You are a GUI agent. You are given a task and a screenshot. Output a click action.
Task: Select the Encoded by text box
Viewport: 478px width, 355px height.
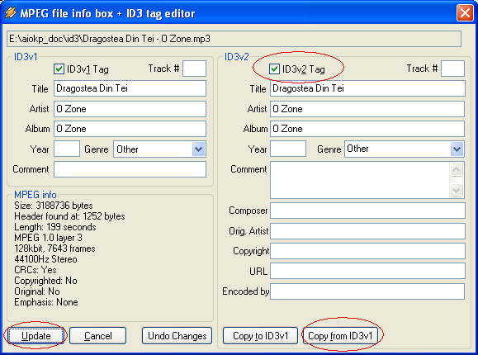click(x=367, y=291)
